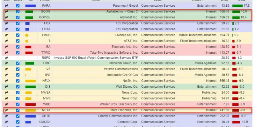The image size is (255, 127).
Task: Select the Invesco S&P 500 Equal Weight ETF name
Action: [96, 58]
